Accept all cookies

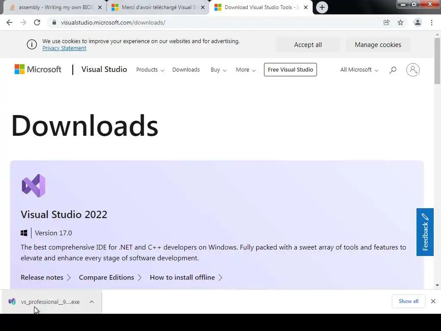click(307, 45)
